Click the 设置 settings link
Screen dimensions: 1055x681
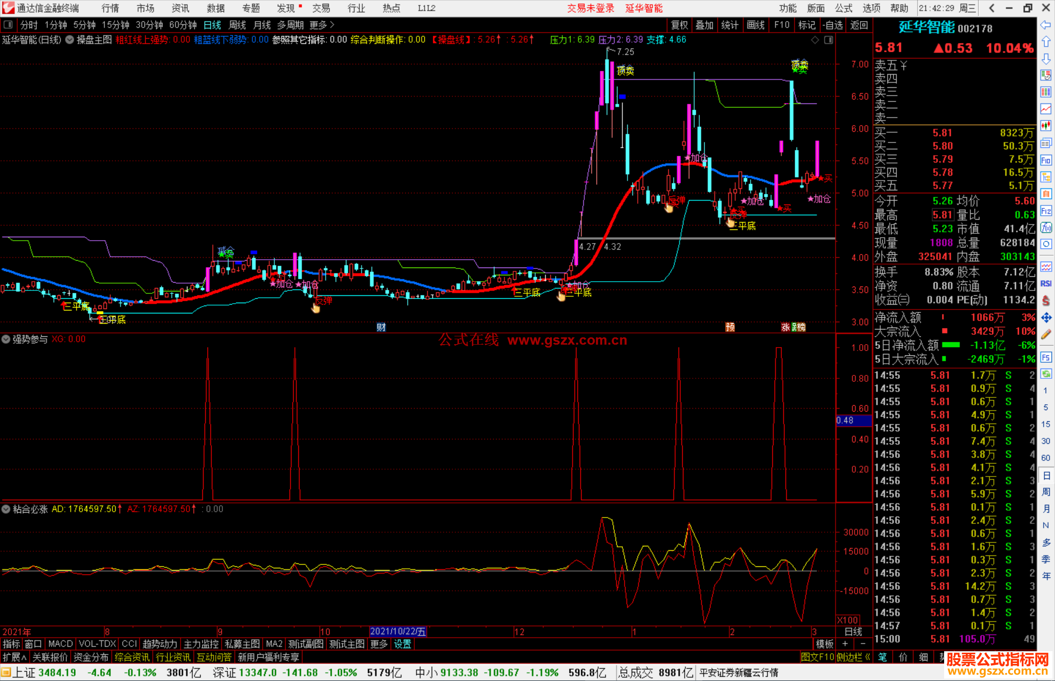click(x=402, y=644)
